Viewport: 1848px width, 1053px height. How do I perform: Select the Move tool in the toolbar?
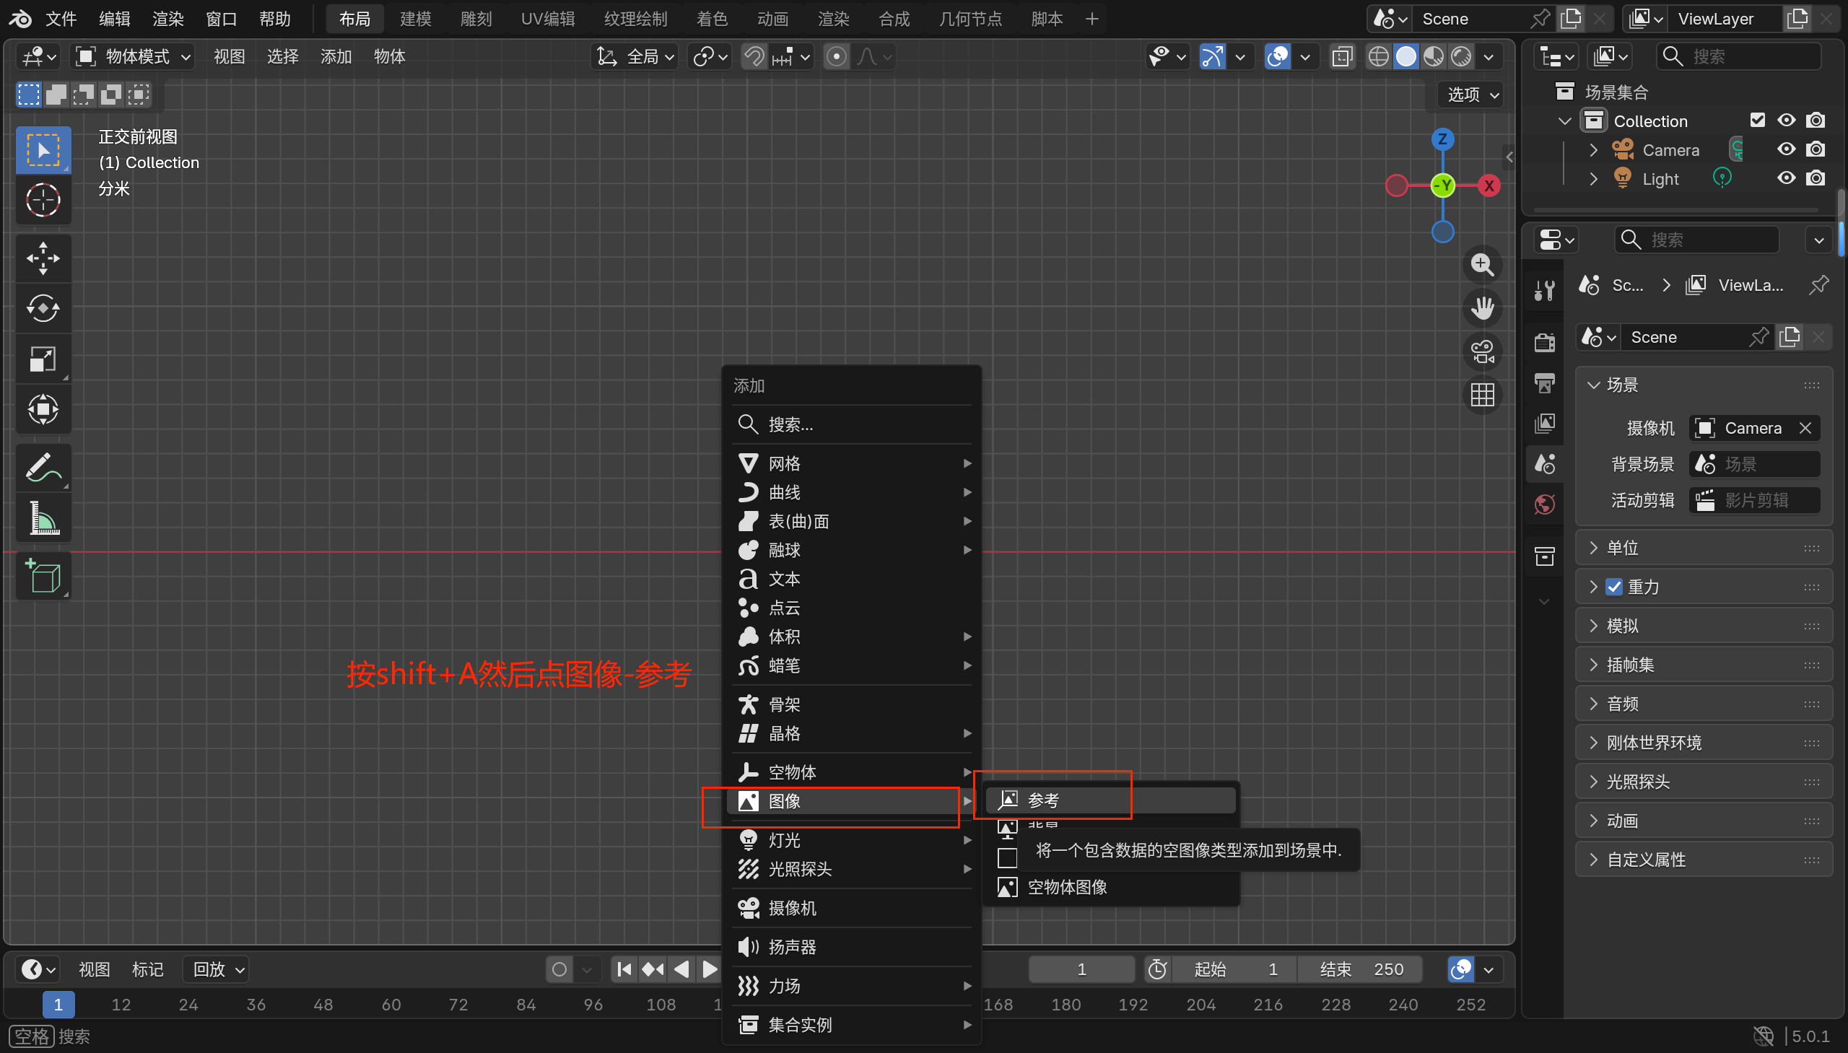[x=43, y=258]
